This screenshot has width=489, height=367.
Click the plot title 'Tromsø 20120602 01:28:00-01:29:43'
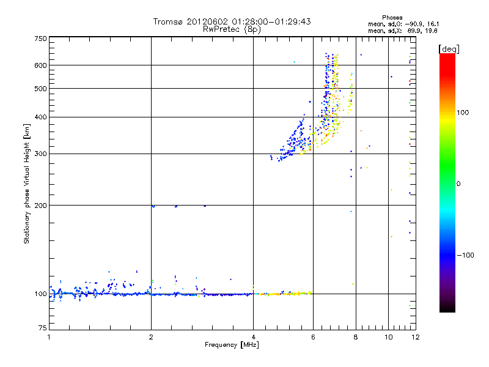pyautogui.click(x=232, y=21)
